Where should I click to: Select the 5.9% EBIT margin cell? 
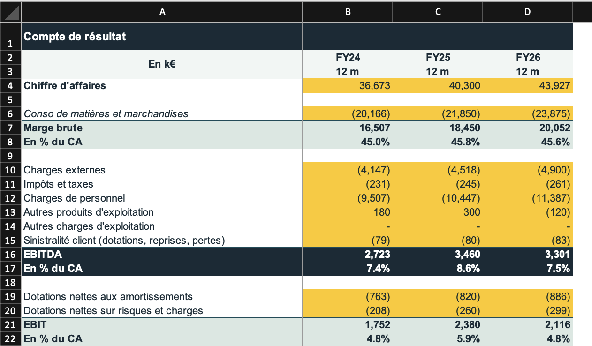[438, 339]
